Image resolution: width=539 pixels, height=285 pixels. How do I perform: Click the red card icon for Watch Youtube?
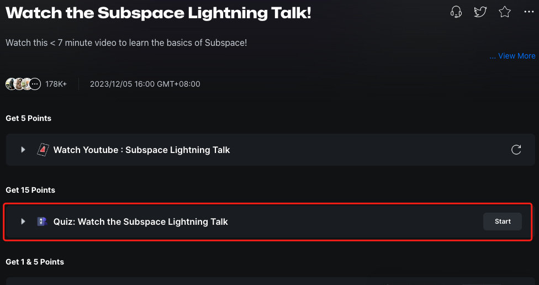pyautogui.click(x=43, y=150)
